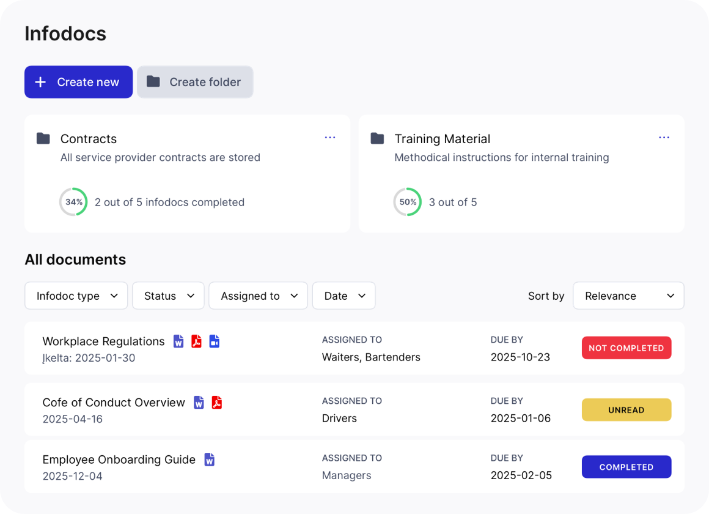
Task: Click the NOT COMPLETED status badge
Action: pyautogui.click(x=626, y=348)
